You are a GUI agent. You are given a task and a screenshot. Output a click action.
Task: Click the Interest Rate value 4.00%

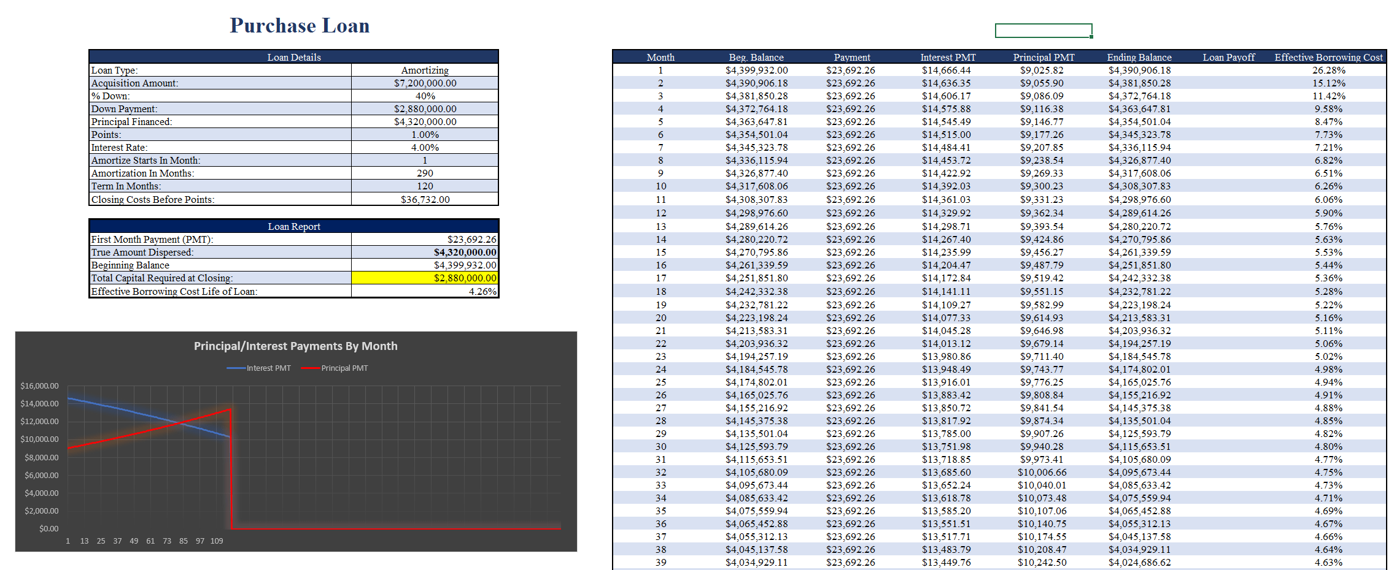[x=424, y=147]
